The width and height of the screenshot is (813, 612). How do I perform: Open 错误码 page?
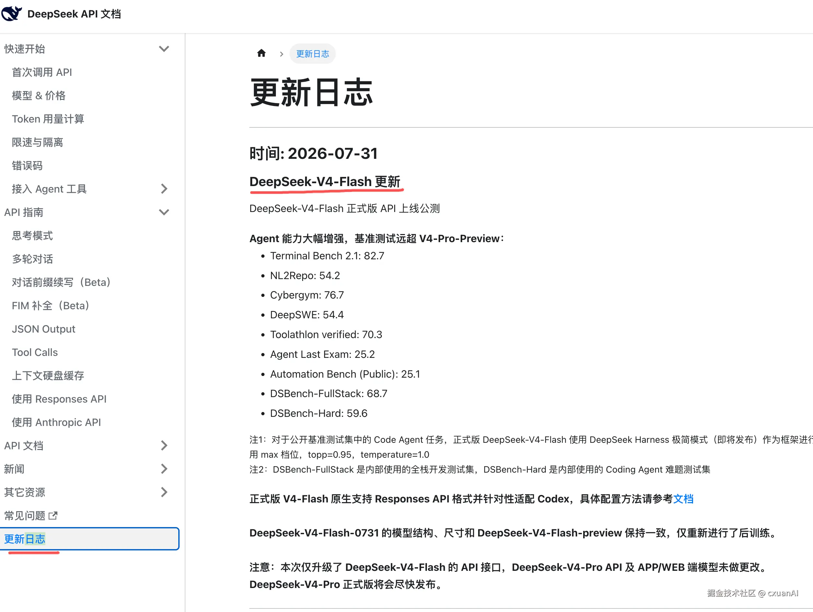pyautogui.click(x=27, y=165)
